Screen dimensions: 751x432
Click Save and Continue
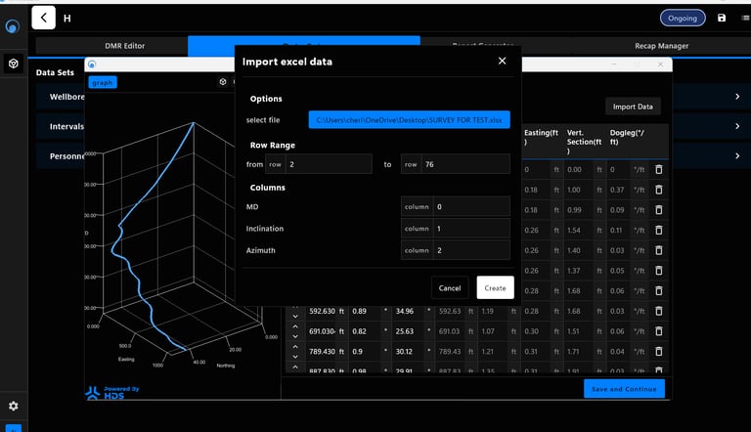click(624, 389)
